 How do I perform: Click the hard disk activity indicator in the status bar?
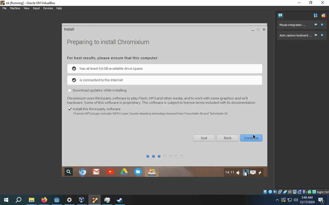click(x=265, y=192)
